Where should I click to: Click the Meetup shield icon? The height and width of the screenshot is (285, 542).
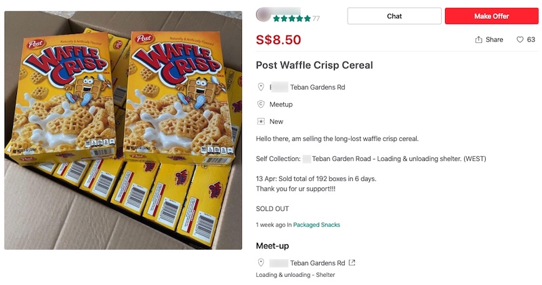tap(261, 104)
